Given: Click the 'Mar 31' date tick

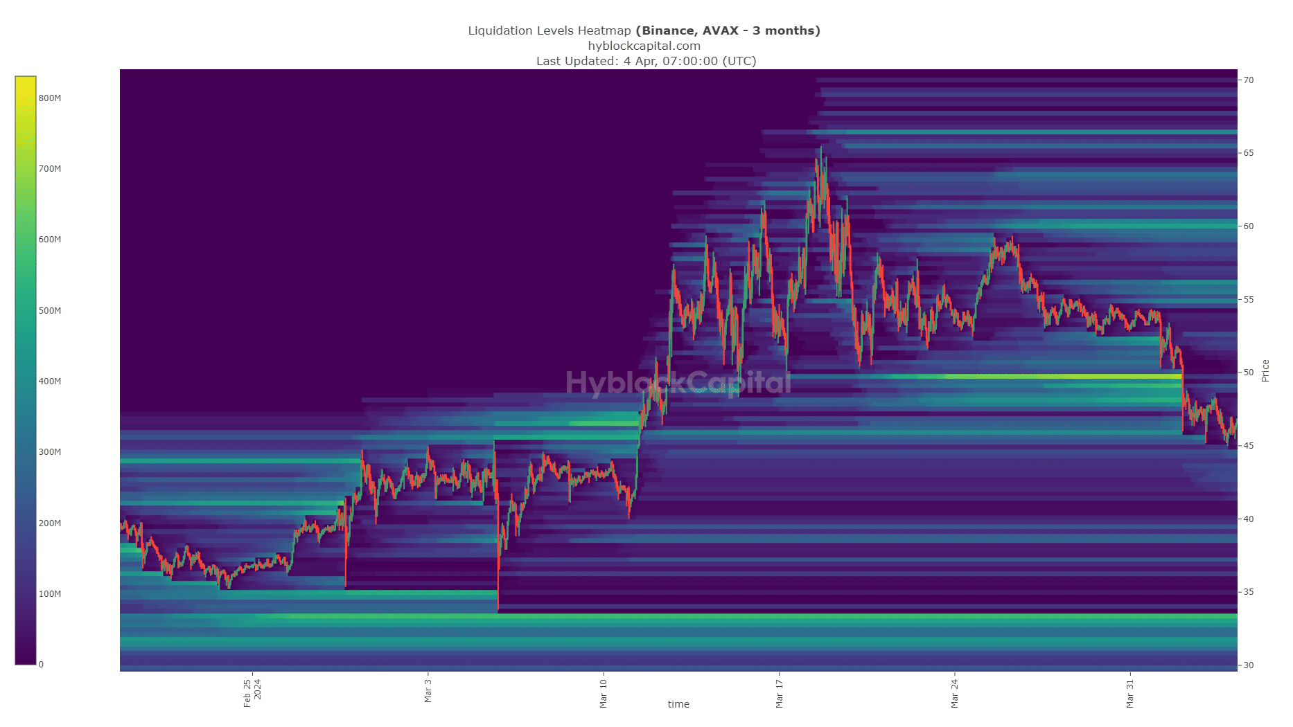Looking at the screenshot, I should (x=1129, y=693).
